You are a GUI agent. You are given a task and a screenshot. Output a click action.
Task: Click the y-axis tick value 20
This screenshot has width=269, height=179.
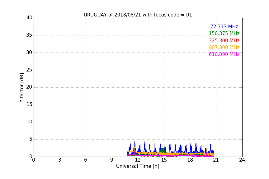click(29, 87)
